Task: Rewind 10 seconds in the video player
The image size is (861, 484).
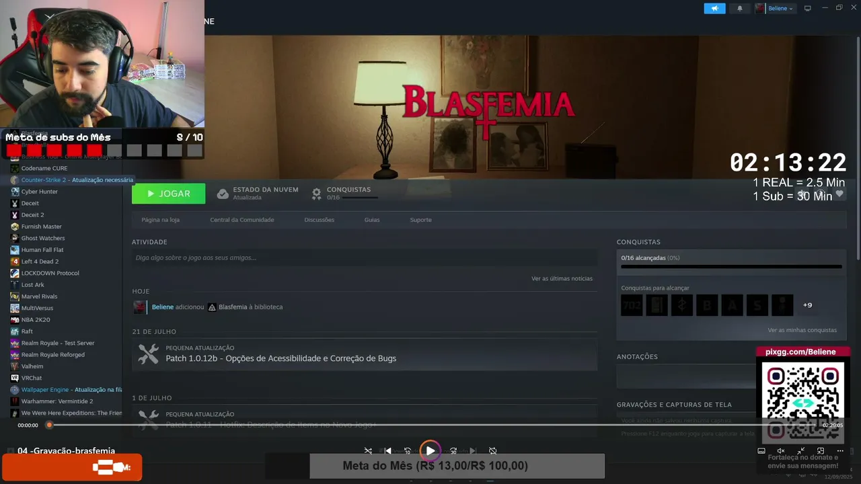Action: pyautogui.click(x=408, y=451)
